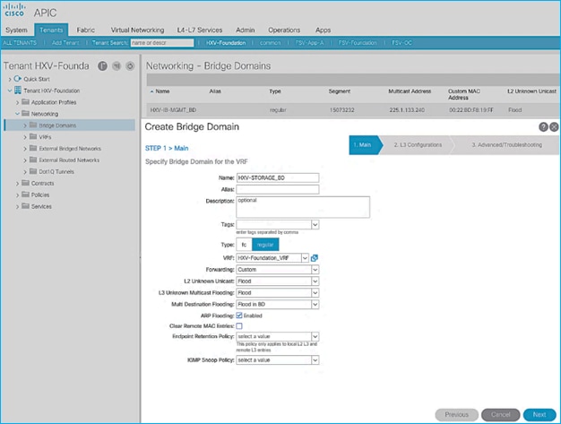The width and height of the screenshot is (561, 424).
Task: Open the System tab
Action: [x=16, y=30]
